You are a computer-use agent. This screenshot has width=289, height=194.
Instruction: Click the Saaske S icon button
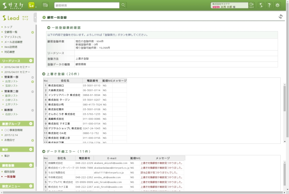coord(261,5)
